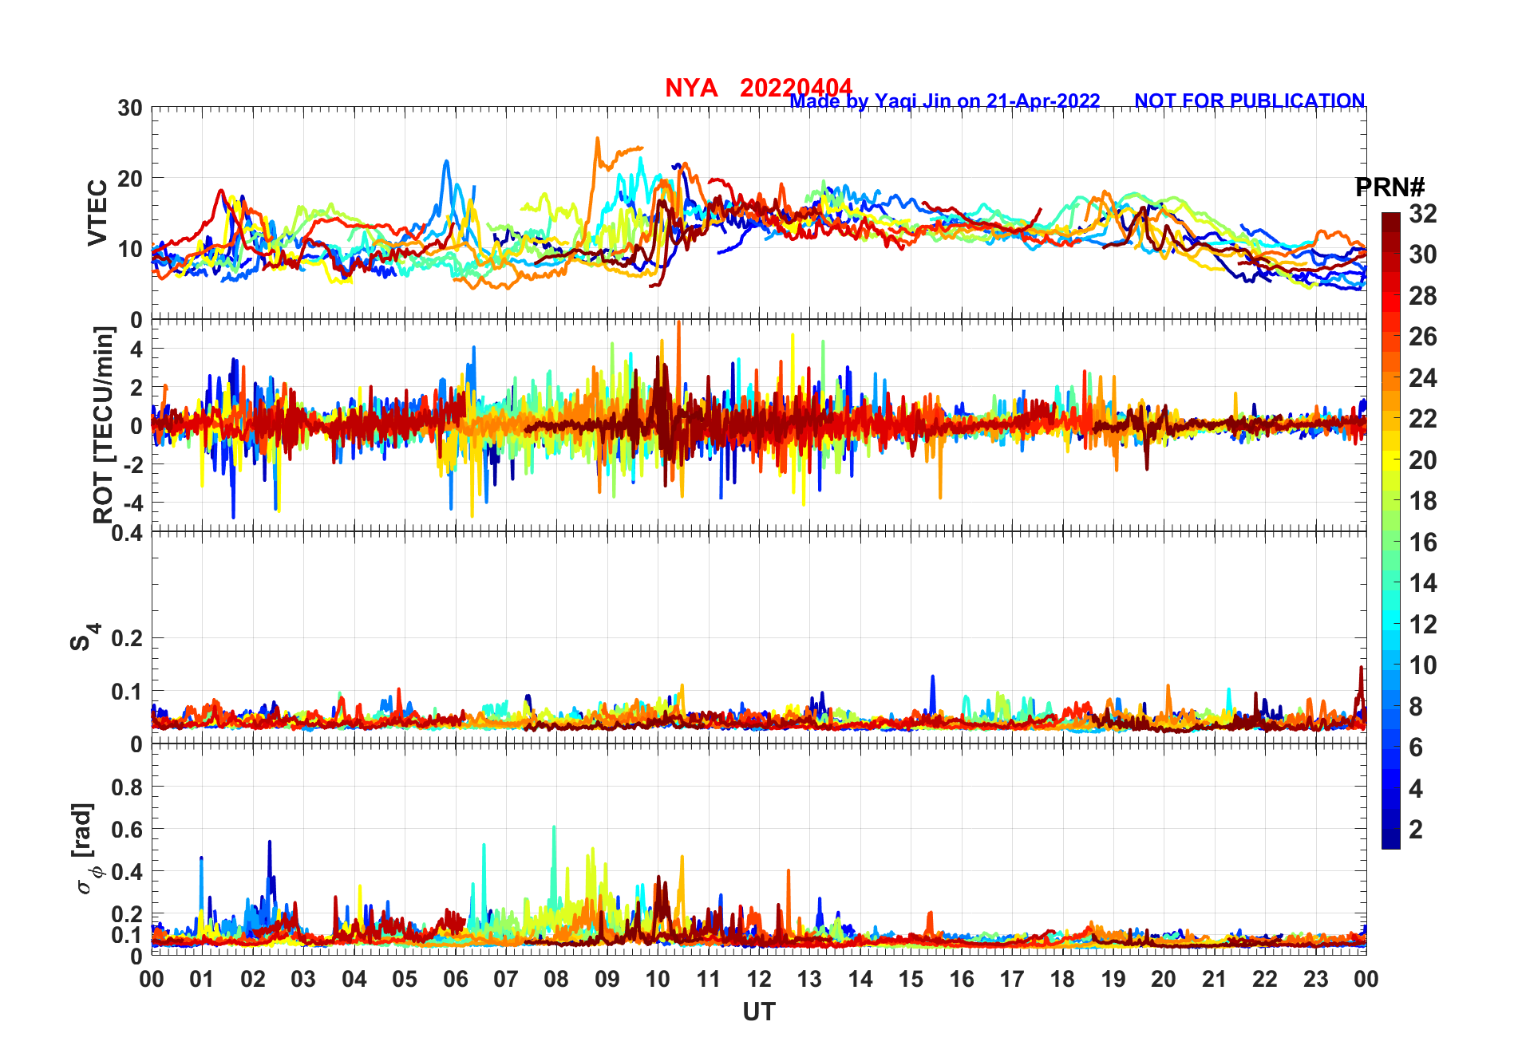Click the x-axis tick label '11'
This screenshot has width=1518, height=1061.
(709, 979)
